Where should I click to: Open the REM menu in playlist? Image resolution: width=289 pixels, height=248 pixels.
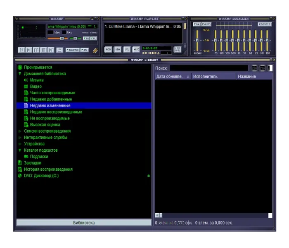click(118, 50)
